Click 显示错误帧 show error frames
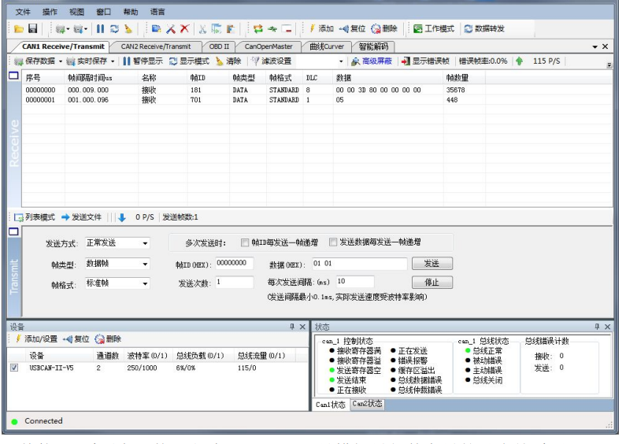This screenshot has height=444, width=626. pos(425,61)
